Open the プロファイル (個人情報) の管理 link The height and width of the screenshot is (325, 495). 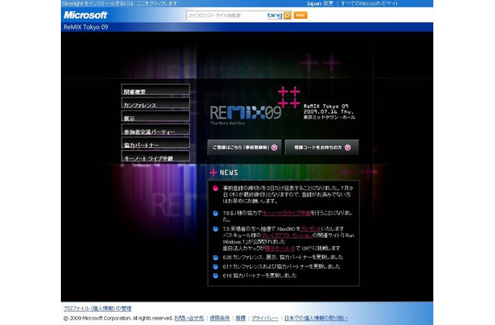point(97,309)
